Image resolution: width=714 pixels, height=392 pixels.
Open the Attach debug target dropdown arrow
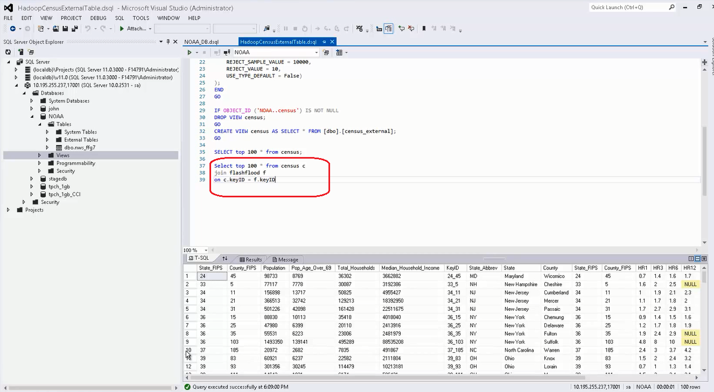click(x=149, y=28)
